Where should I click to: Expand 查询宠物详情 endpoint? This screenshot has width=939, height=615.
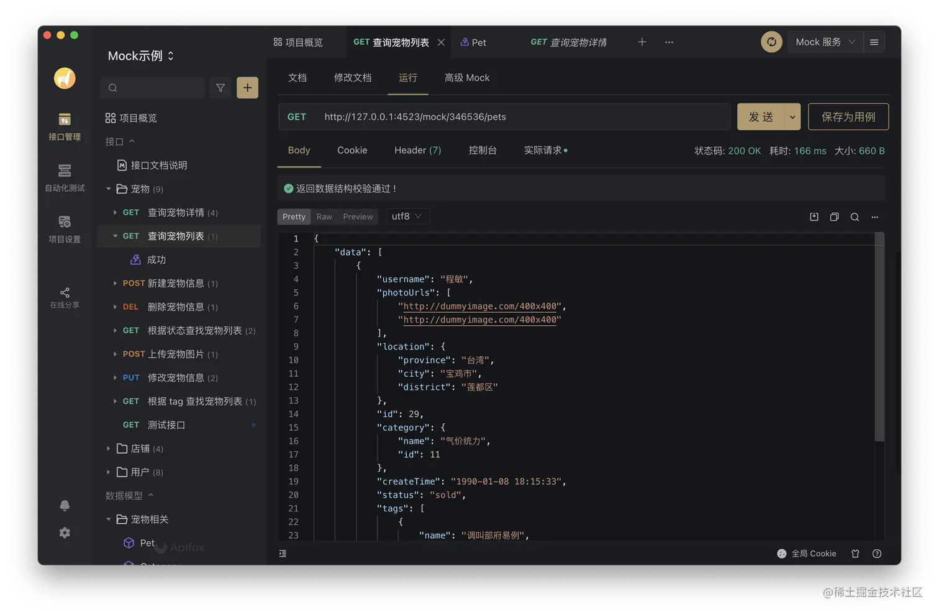click(x=115, y=212)
